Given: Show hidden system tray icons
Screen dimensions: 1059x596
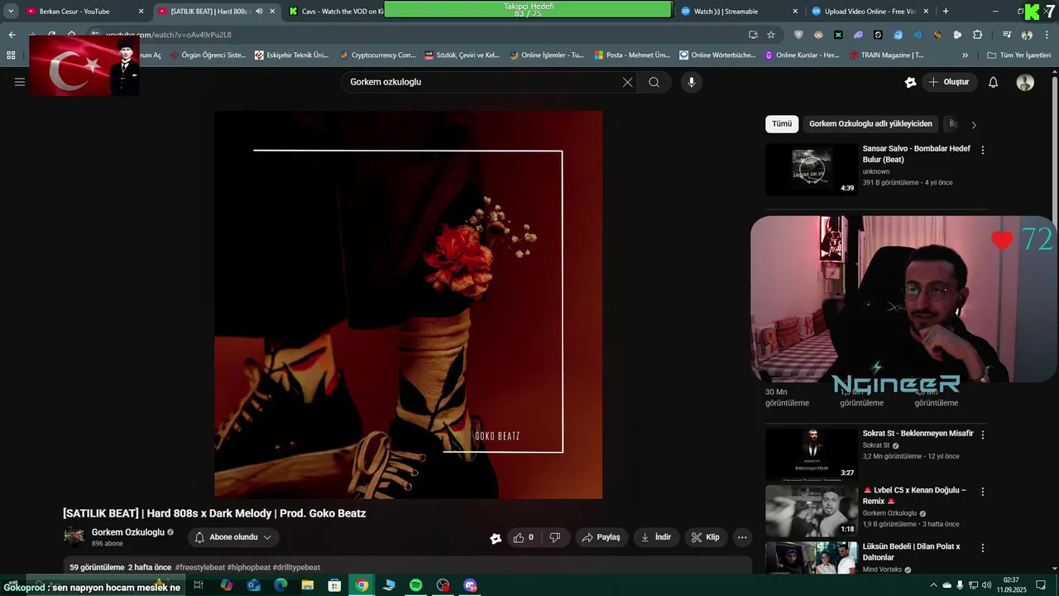Looking at the screenshot, I should tap(934, 585).
